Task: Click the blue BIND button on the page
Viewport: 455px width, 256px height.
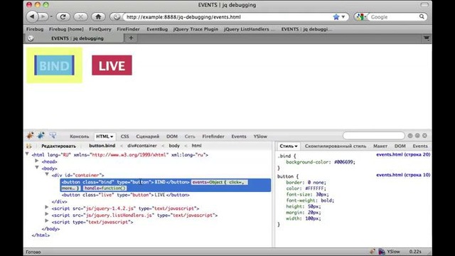Action: coord(54,65)
